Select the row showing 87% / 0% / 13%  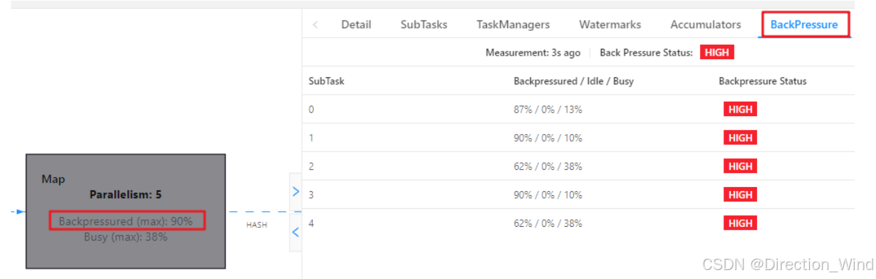578,109
